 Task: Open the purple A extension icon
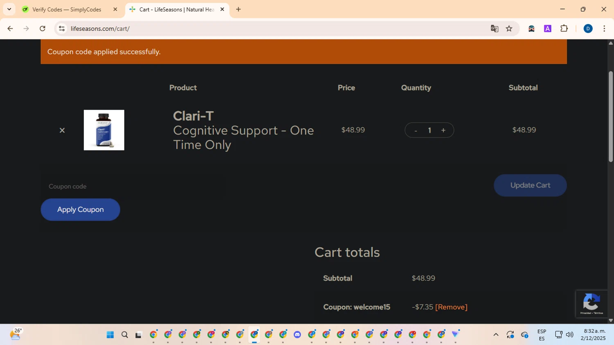(x=548, y=29)
